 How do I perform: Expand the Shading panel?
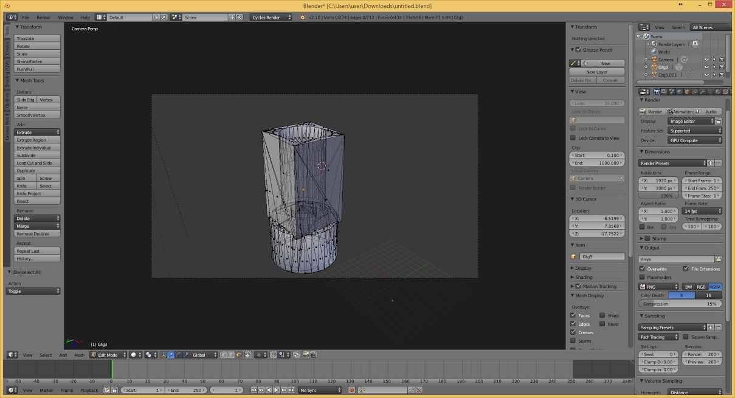coord(583,277)
